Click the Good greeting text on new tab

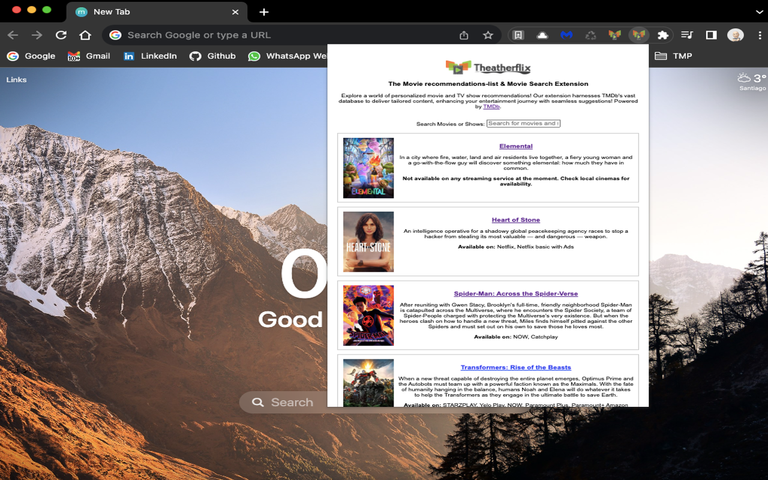click(x=291, y=320)
